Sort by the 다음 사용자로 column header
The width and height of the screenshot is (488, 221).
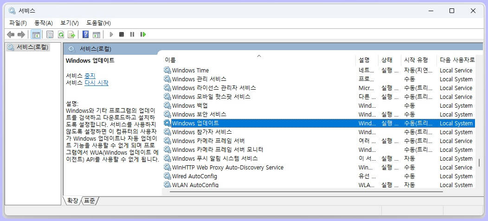click(x=456, y=60)
